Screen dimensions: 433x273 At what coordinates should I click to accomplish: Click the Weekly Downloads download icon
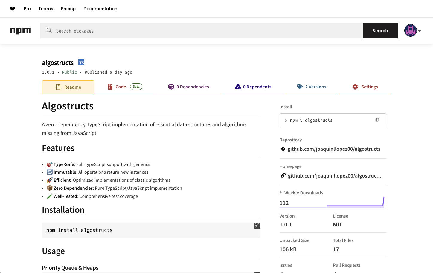click(281, 192)
